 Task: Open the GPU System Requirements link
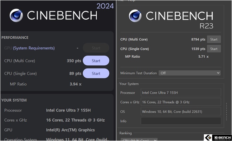34,48
